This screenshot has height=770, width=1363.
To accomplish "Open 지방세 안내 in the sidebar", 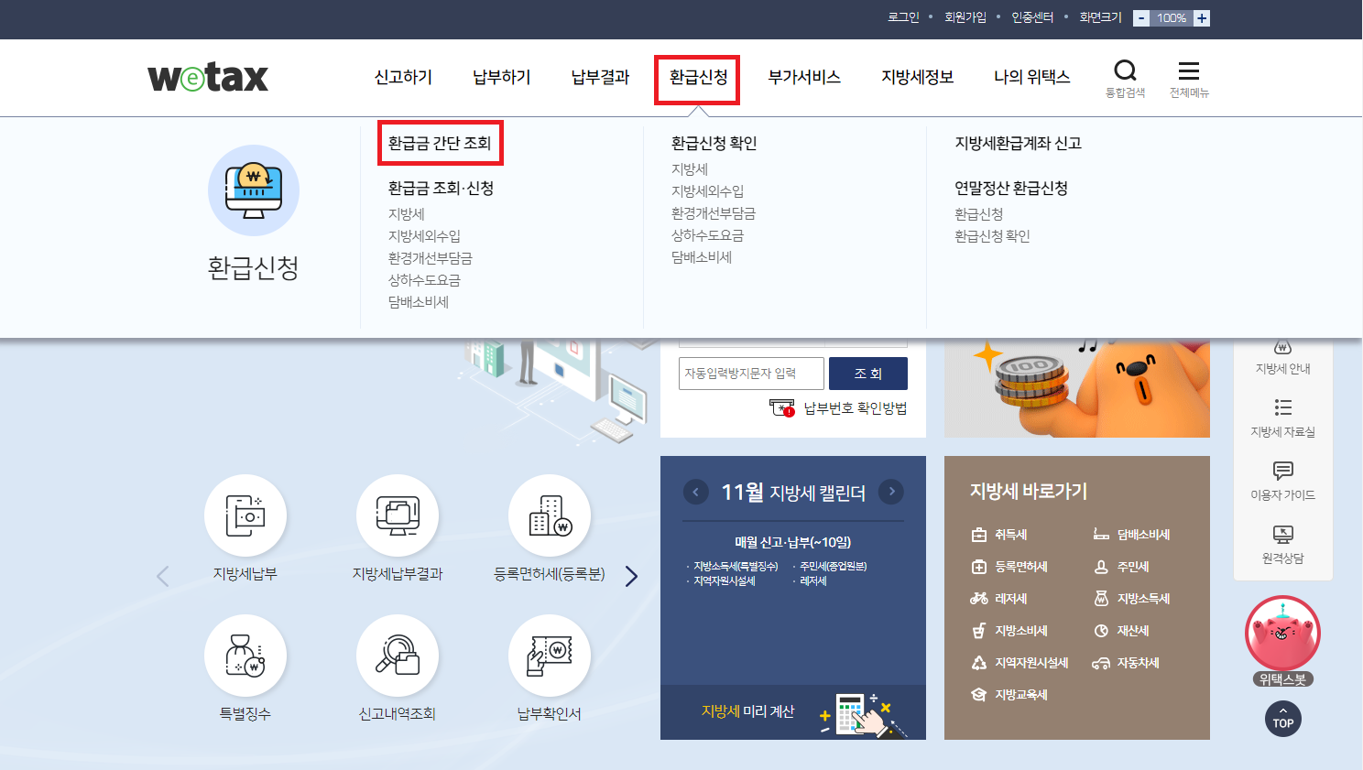I will [x=1283, y=360].
